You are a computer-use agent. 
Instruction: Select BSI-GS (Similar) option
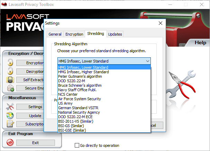pos(104,126)
